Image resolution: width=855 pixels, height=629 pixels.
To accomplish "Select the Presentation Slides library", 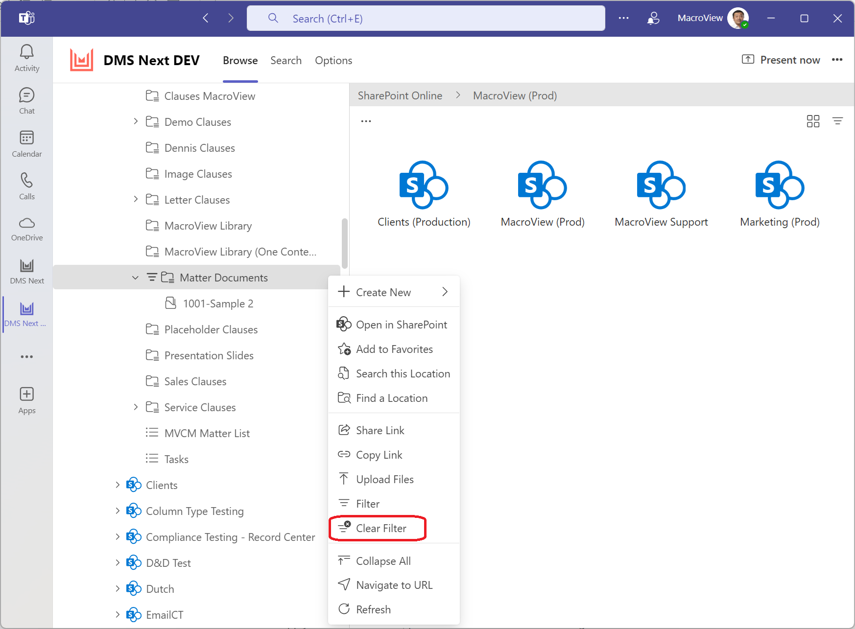I will [209, 355].
